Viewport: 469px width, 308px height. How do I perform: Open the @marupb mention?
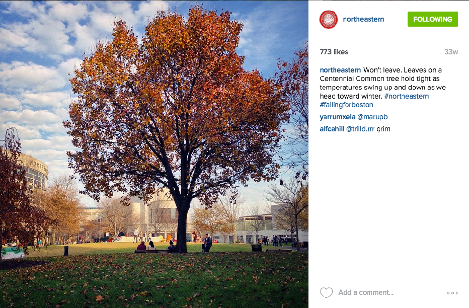tap(372, 117)
